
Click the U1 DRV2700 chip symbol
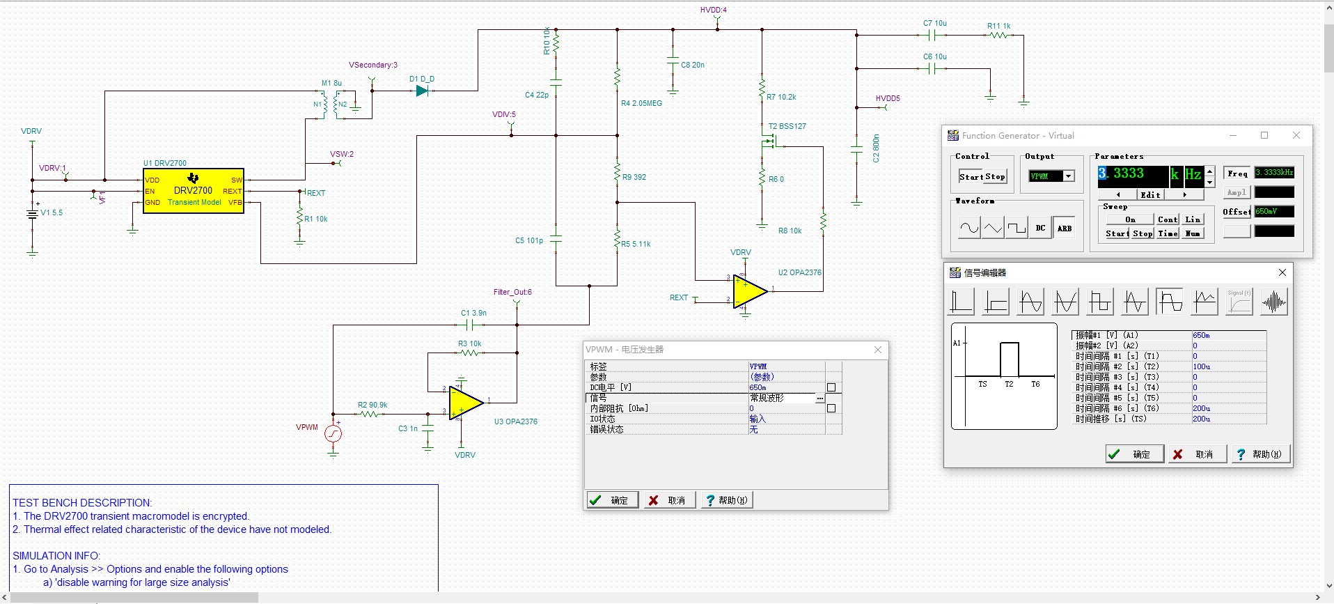(x=194, y=191)
